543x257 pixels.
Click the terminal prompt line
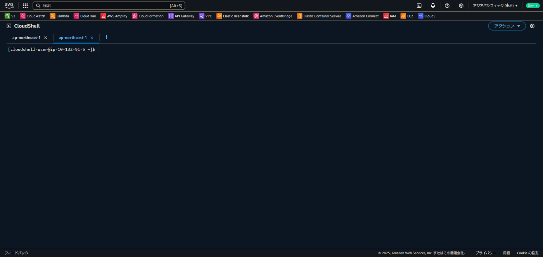coord(52,50)
